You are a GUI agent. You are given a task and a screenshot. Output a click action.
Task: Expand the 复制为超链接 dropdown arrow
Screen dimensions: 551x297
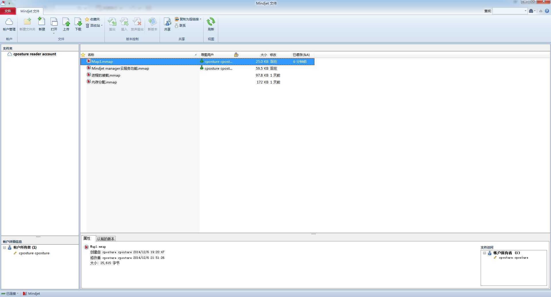(x=200, y=19)
